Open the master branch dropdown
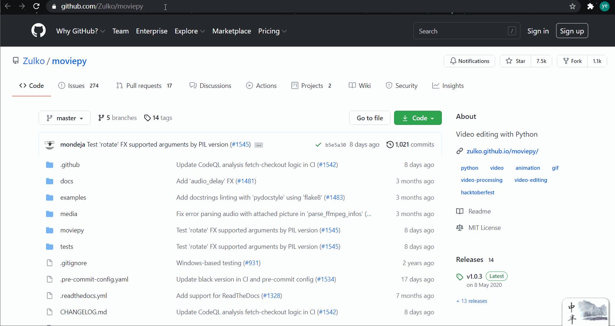The image size is (615, 326). coord(65,118)
